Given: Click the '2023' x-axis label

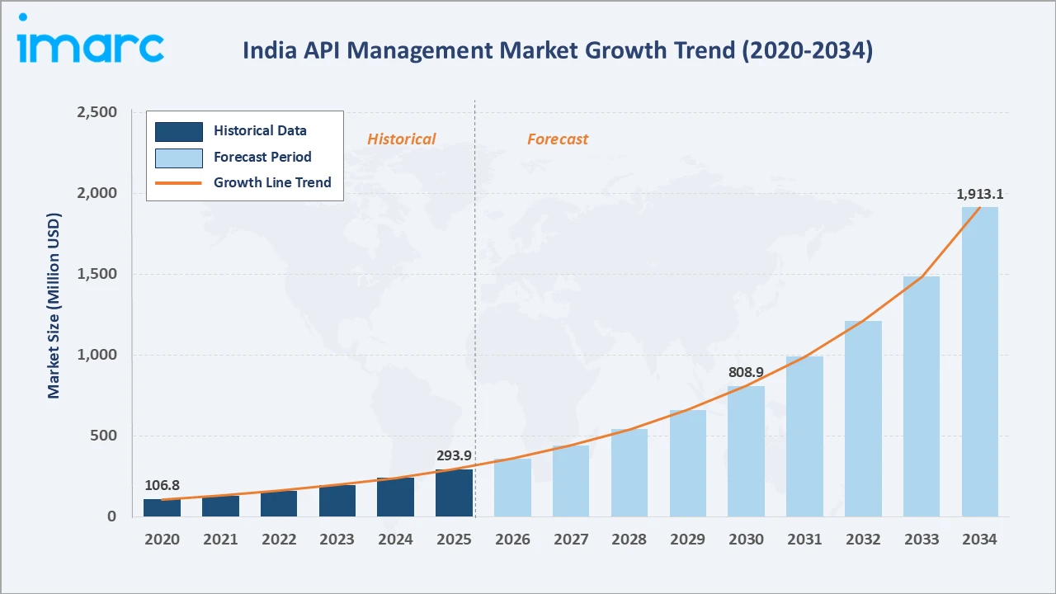Looking at the screenshot, I should click(x=337, y=540).
